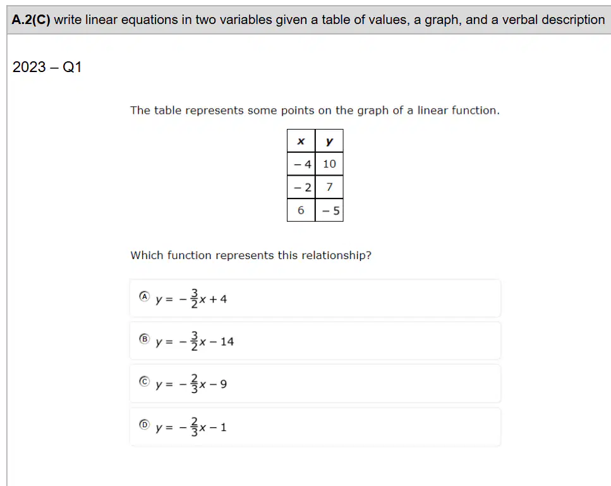Select answer choice C radio circle

coord(144,381)
